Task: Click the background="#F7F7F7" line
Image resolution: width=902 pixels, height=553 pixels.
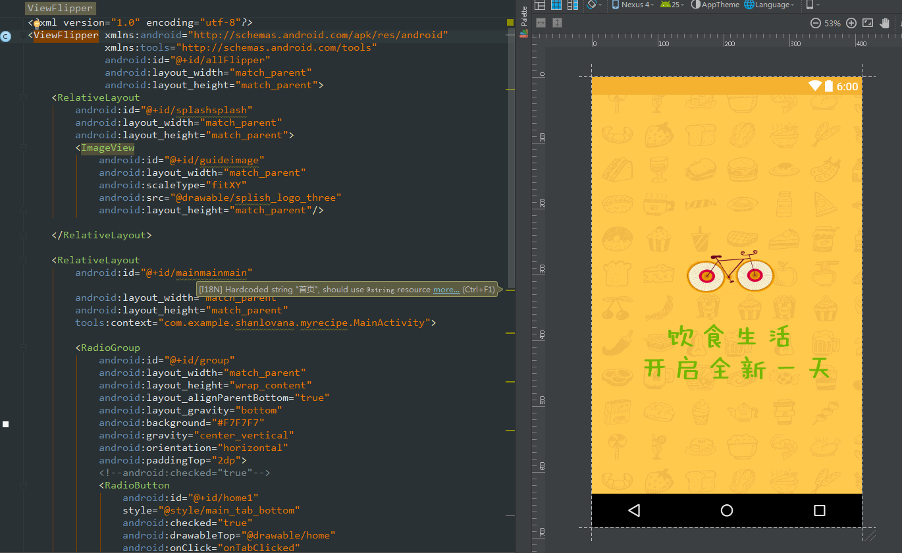Action: tap(182, 423)
